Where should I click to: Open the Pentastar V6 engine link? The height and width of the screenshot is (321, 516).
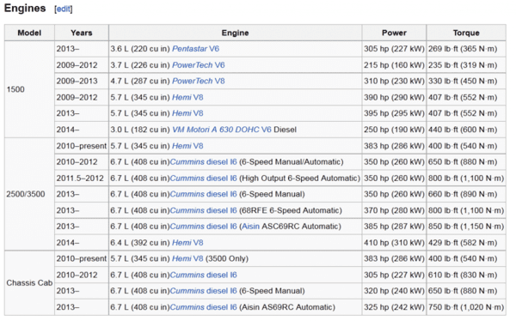point(195,49)
